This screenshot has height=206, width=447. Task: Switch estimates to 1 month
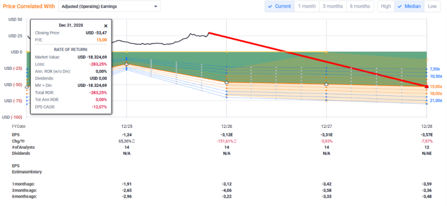tap(307, 6)
